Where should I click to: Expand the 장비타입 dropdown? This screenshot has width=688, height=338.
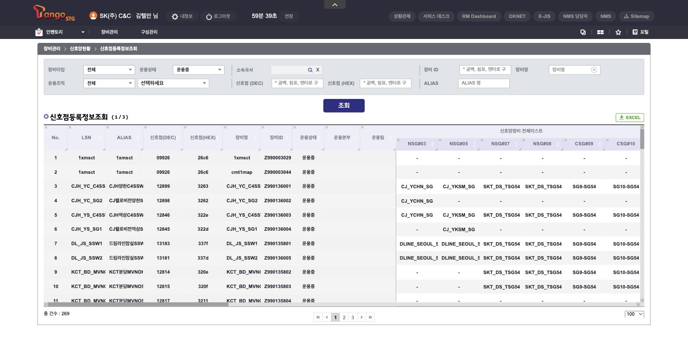(x=109, y=70)
